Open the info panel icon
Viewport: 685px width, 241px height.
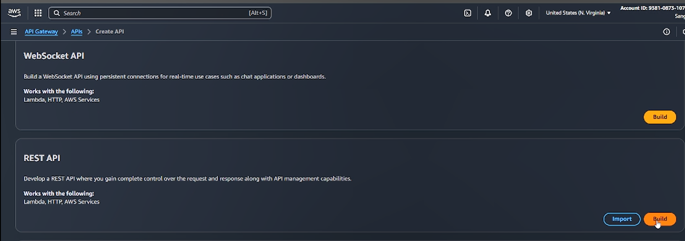click(x=666, y=32)
